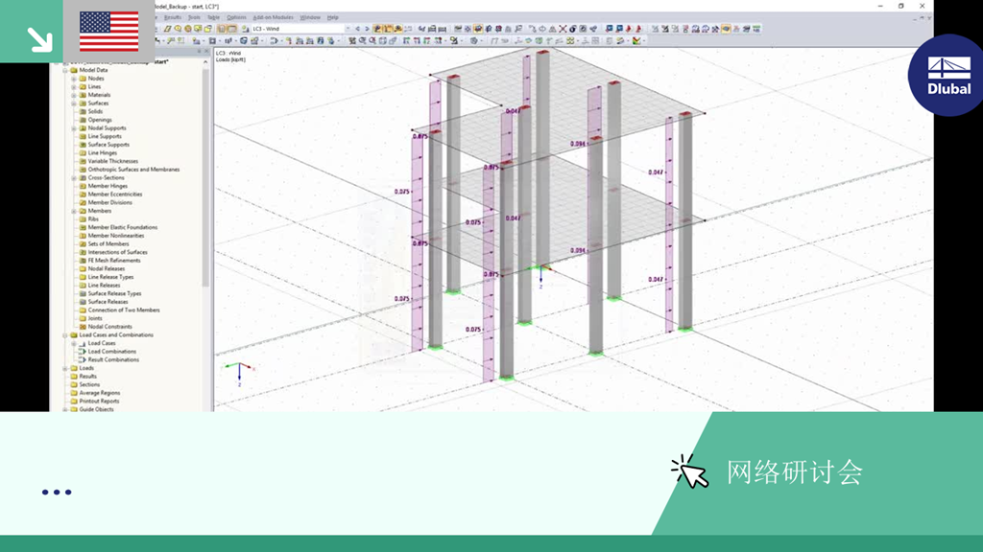Select Member Nonlinearities in the tree
Viewport: 983px width, 552px height.
116,236
